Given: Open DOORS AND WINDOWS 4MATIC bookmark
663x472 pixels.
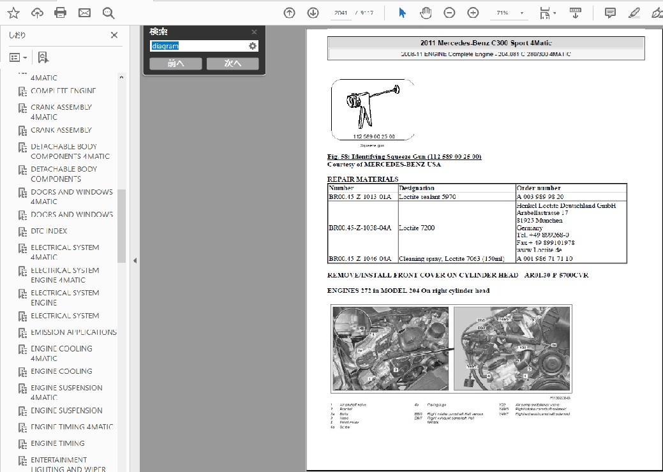Looking at the screenshot, I should pos(71,196).
